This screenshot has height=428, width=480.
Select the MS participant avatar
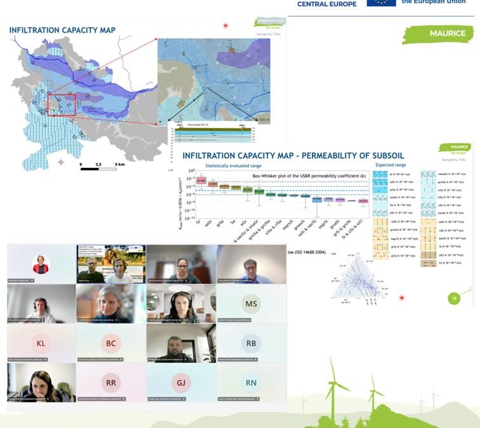[x=251, y=304]
